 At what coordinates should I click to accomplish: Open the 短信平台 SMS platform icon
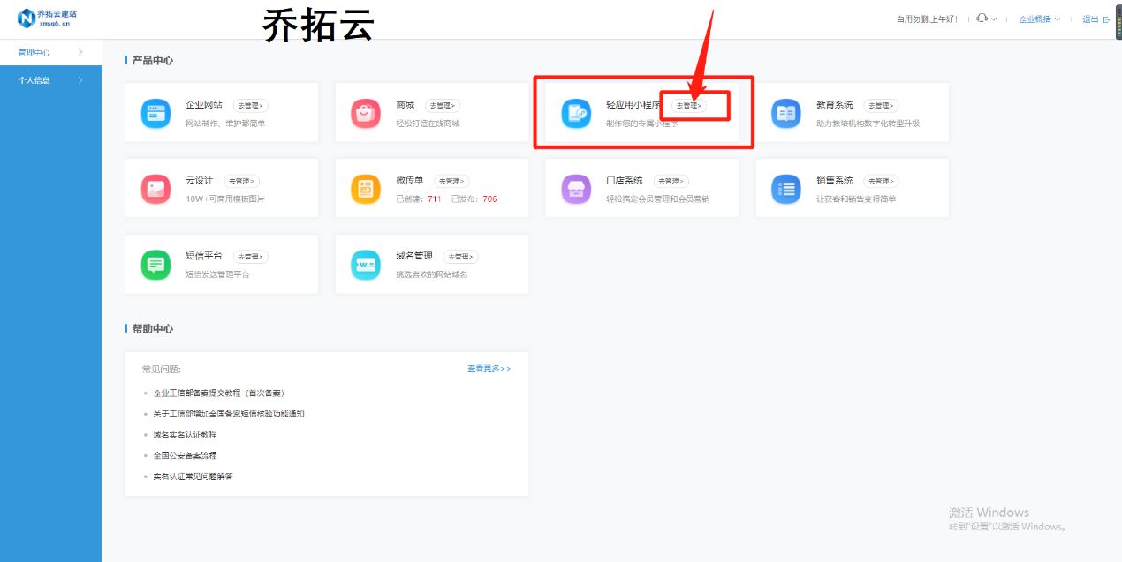click(155, 264)
